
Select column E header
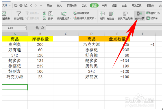117,34
